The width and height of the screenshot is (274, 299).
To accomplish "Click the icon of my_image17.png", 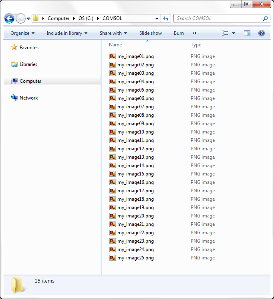I will point(113,191).
